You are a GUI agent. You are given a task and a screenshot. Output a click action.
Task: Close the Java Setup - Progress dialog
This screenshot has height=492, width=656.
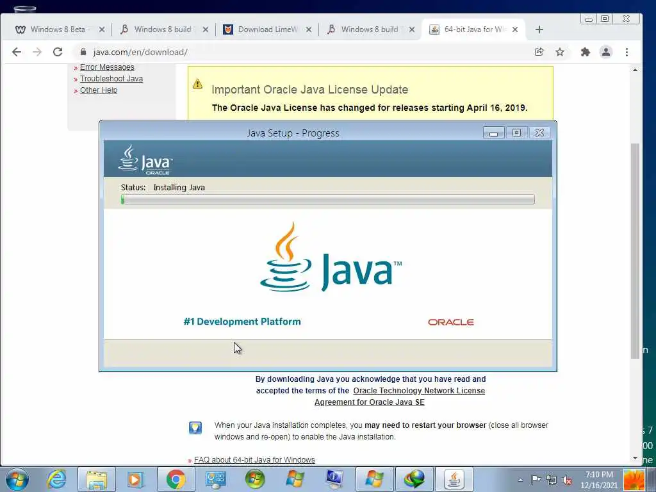(x=539, y=133)
